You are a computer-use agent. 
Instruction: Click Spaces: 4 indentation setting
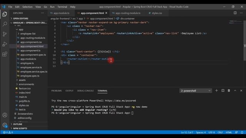click(x=201, y=132)
